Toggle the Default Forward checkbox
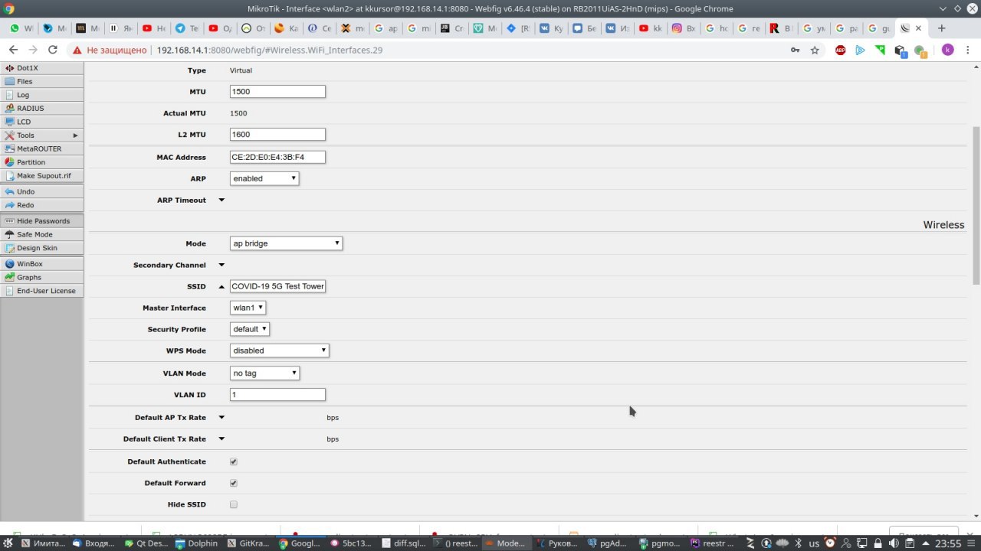Screen dimensions: 981x551 coord(234,484)
